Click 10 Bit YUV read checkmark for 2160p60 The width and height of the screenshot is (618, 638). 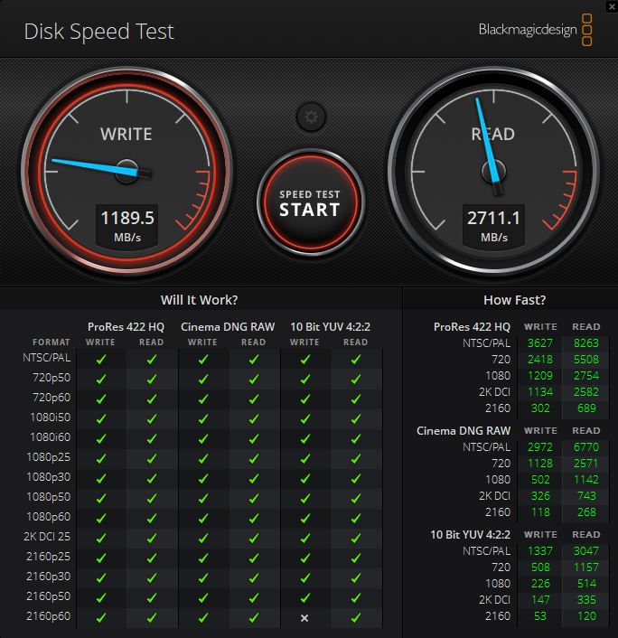coord(356,617)
